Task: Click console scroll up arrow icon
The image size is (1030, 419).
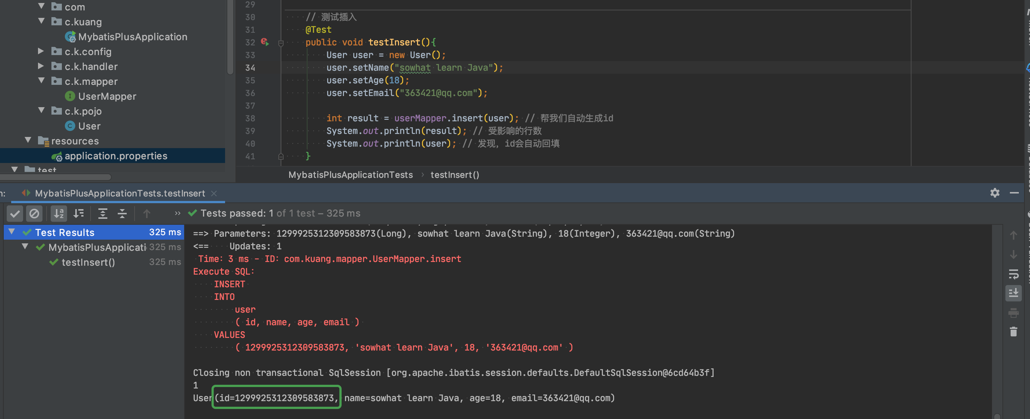Action: click(x=1013, y=235)
